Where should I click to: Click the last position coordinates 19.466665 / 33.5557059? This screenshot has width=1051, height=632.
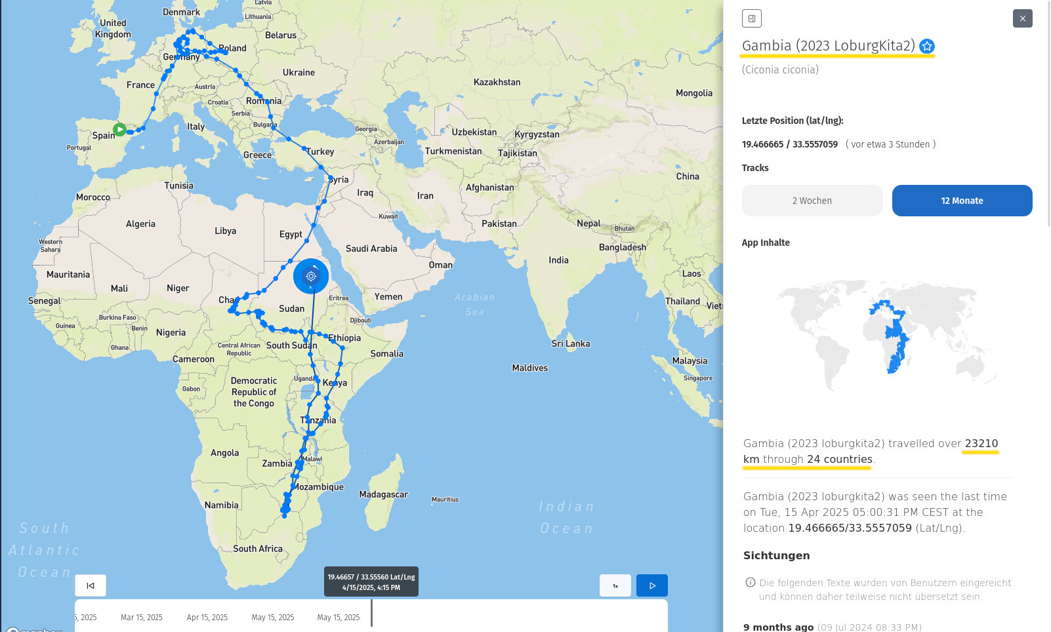click(x=789, y=144)
